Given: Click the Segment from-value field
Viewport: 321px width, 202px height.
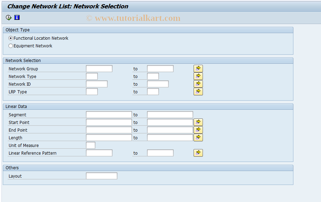Looking at the screenshot, I should [x=108, y=114].
